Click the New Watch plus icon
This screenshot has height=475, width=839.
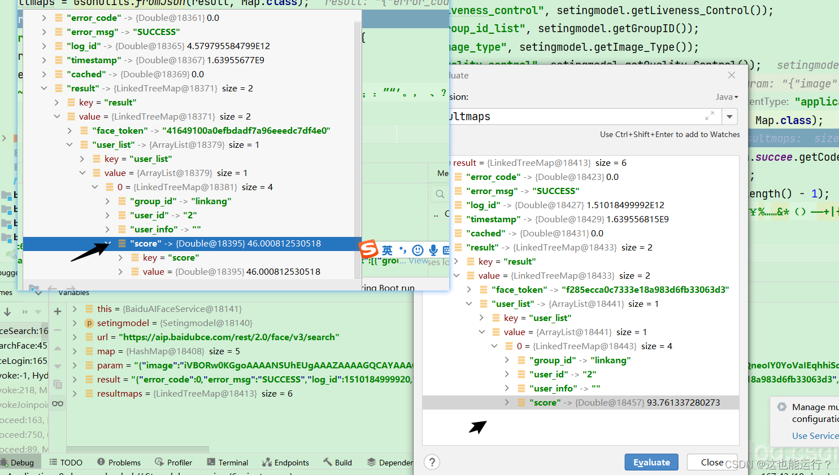click(58, 311)
